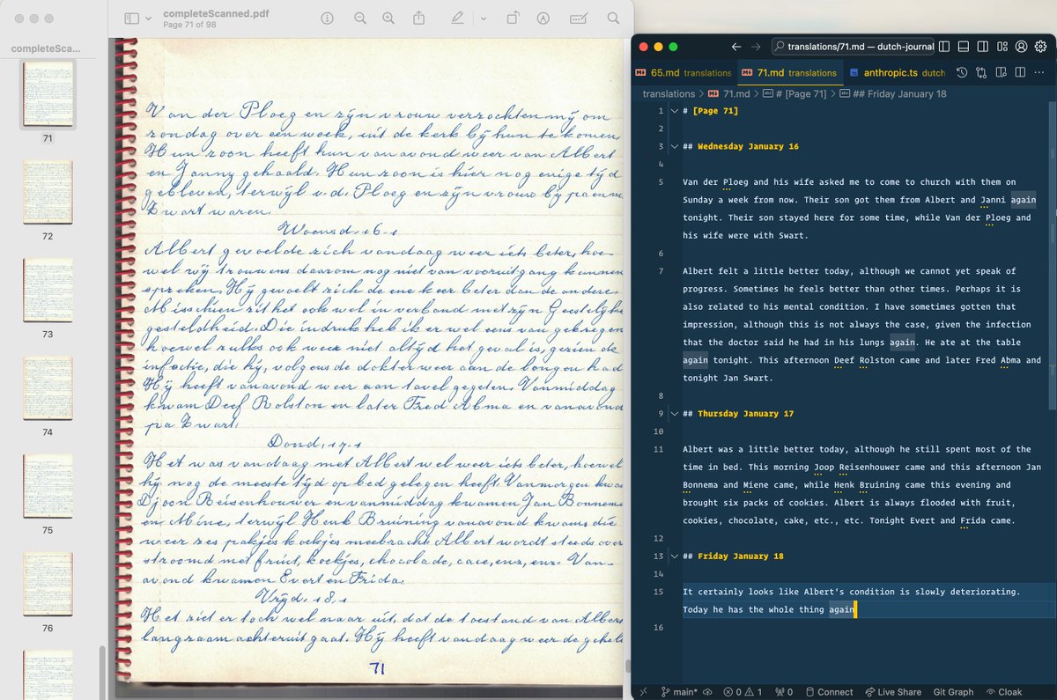This screenshot has height=700, width=1057.
Task: Collapse the '# [Page 71]' heading fold
Action: 675,111
